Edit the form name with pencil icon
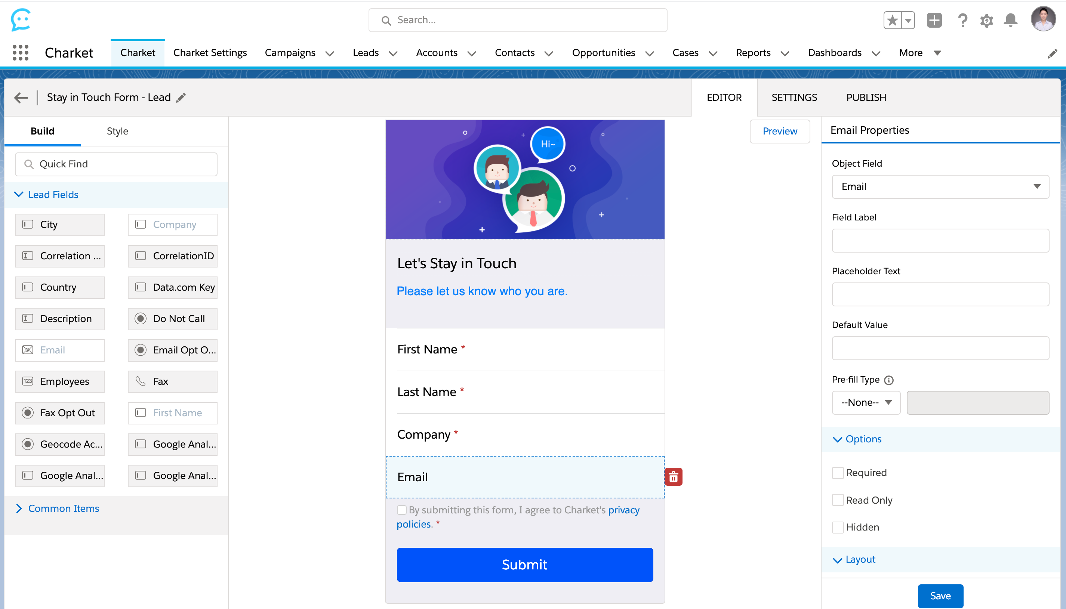 point(181,98)
